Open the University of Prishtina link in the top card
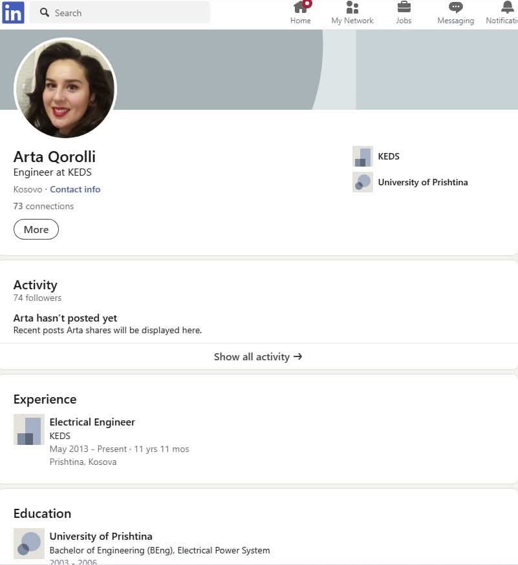Viewport: 518px width, 565px height. click(422, 182)
